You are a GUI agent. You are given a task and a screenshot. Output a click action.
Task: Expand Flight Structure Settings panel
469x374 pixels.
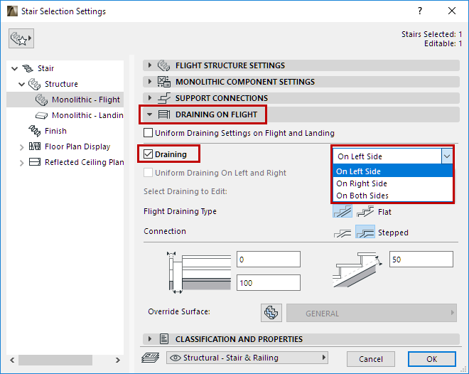tap(150, 65)
